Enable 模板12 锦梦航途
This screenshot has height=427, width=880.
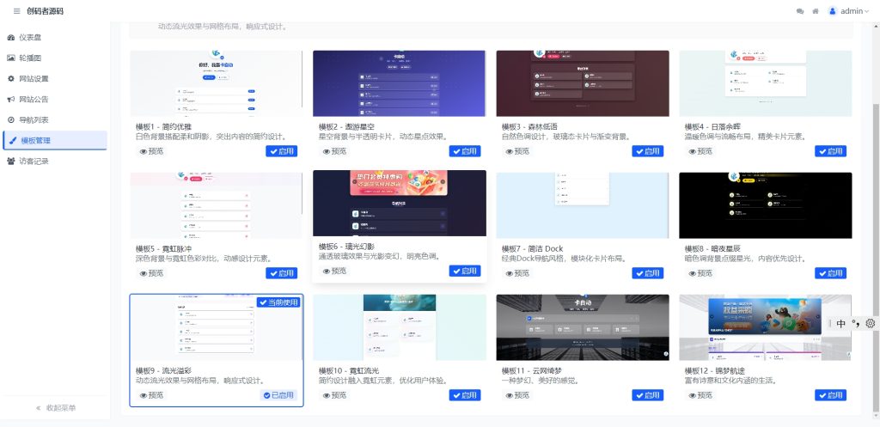pyautogui.click(x=831, y=395)
